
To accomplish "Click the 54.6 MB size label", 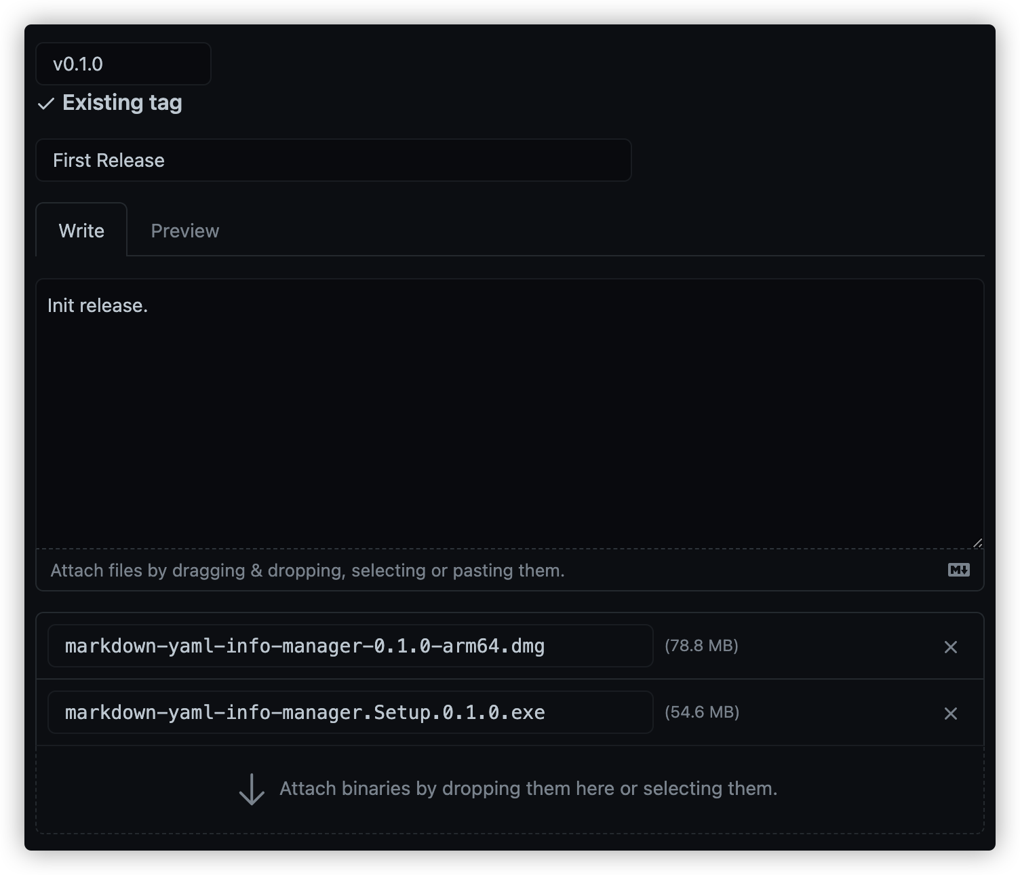I will coord(702,712).
